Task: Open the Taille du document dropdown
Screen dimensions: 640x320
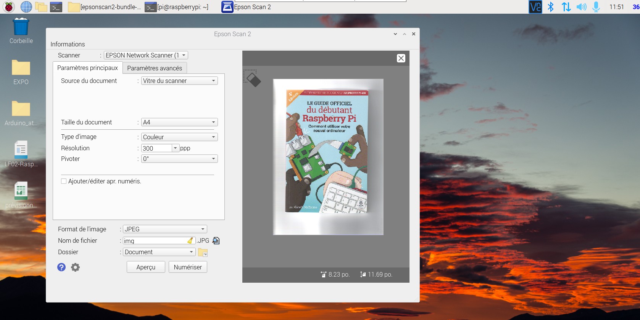Action: coord(179,122)
